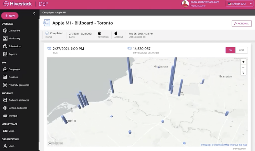Click the Mapbox attribution link
255x151 pixels.
206,145
